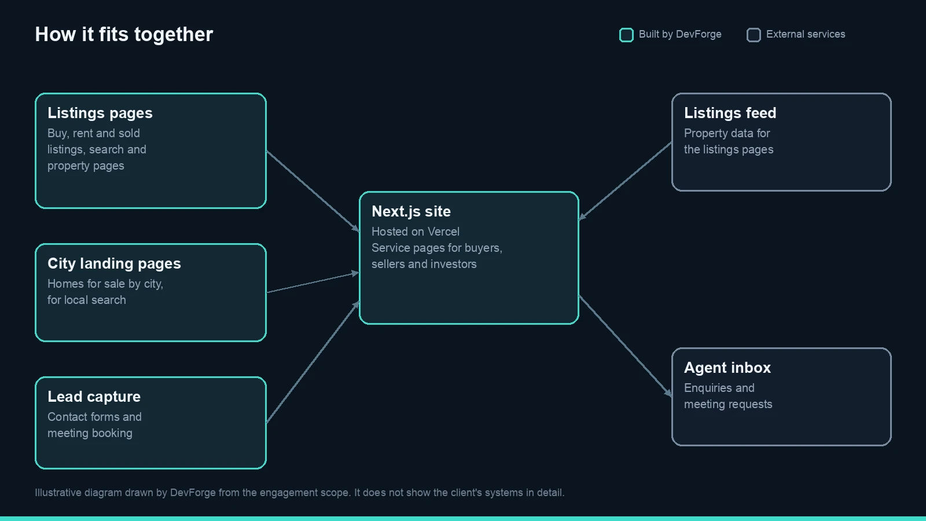Click the 'Homes for sale by city,' text

point(105,284)
